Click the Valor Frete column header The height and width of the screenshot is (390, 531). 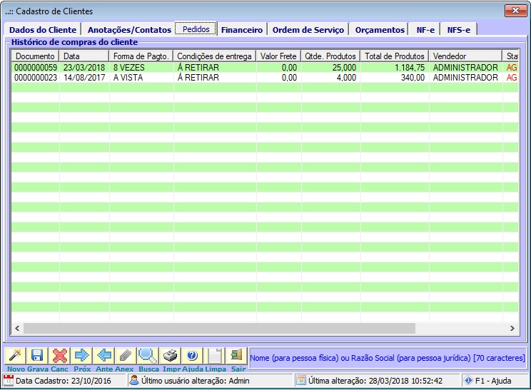pos(278,56)
